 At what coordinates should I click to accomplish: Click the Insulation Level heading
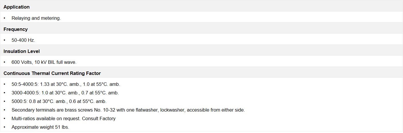pyautogui.click(x=22, y=51)
